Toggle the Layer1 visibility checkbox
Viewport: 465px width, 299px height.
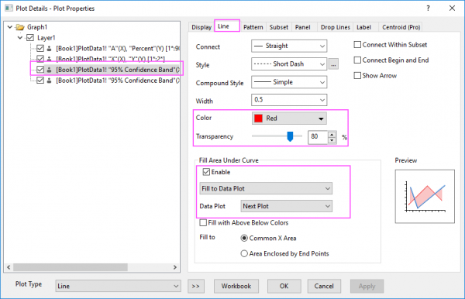30,38
